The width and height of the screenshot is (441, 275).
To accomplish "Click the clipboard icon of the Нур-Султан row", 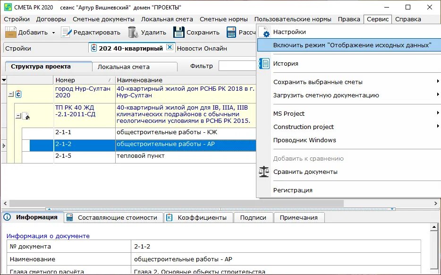I will click(18, 94).
